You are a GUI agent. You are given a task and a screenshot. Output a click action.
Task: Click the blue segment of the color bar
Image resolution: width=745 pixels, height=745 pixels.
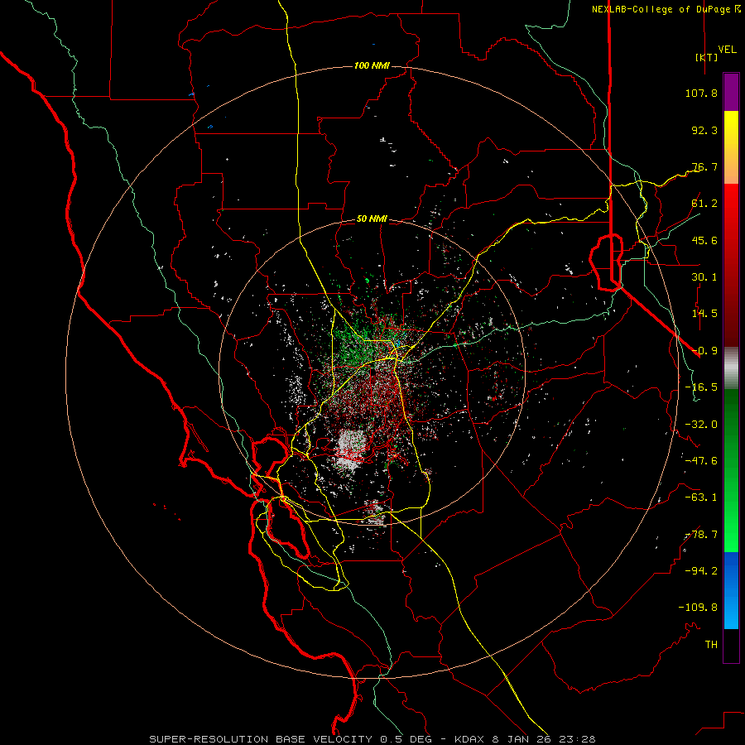click(731, 590)
